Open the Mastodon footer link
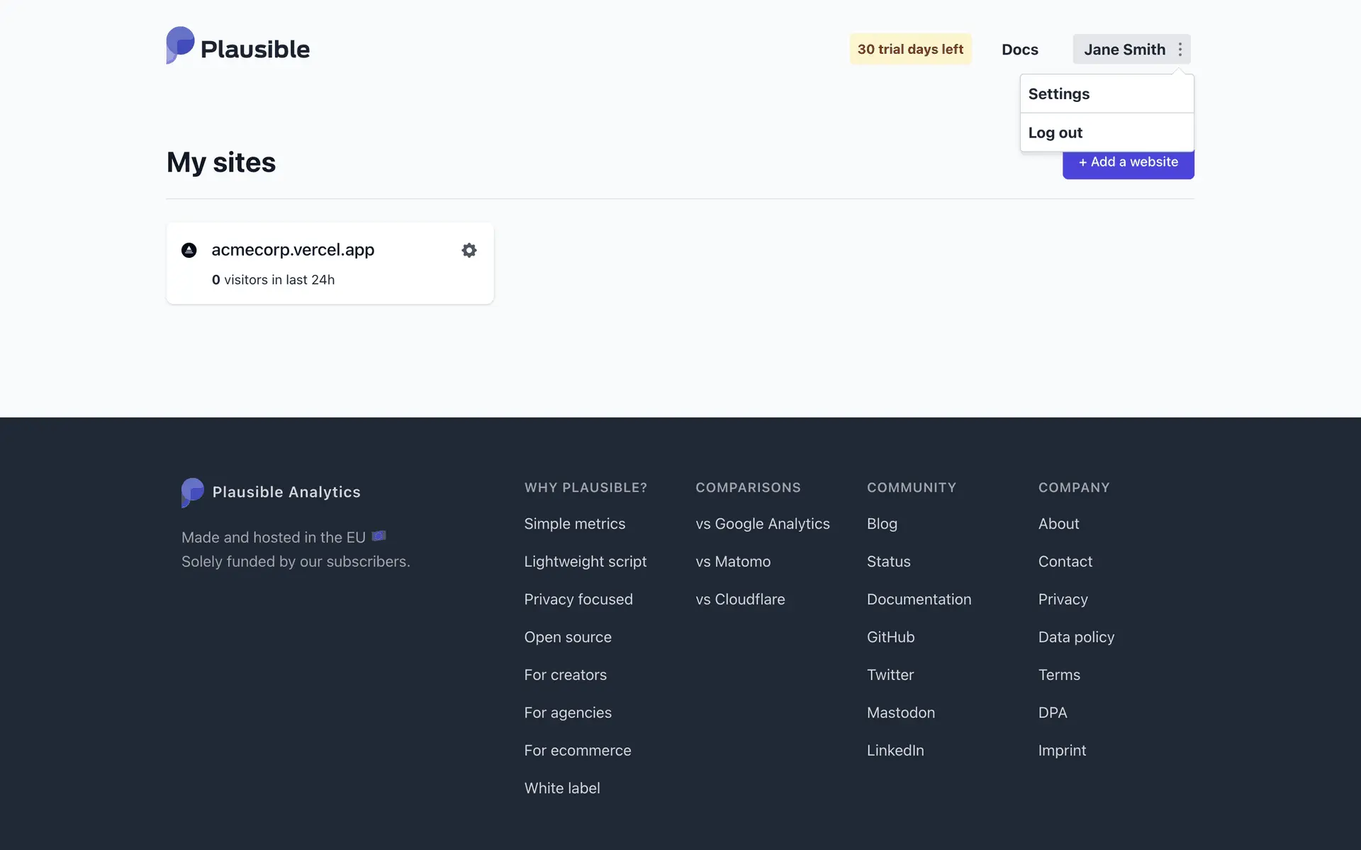Screen dimensions: 1361x850 coord(900,713)
